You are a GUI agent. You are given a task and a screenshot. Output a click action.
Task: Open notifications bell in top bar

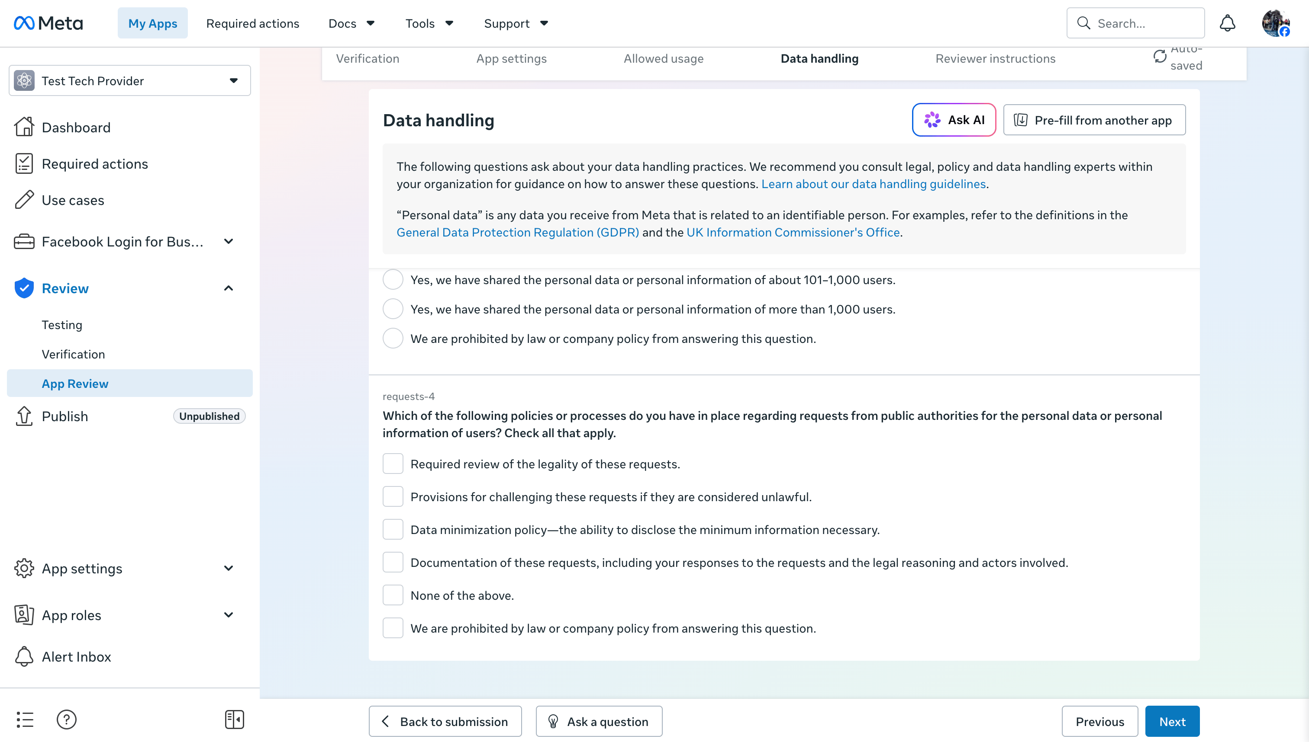coord(1227,23)
